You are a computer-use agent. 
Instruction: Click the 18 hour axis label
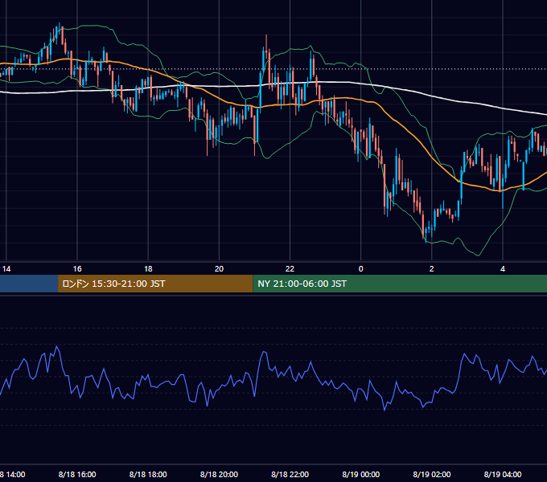pyautogui.click(x=148, y=269)
